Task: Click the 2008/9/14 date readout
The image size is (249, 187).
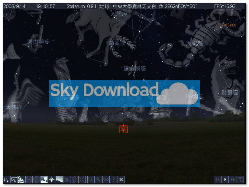Action: point(14,6)
